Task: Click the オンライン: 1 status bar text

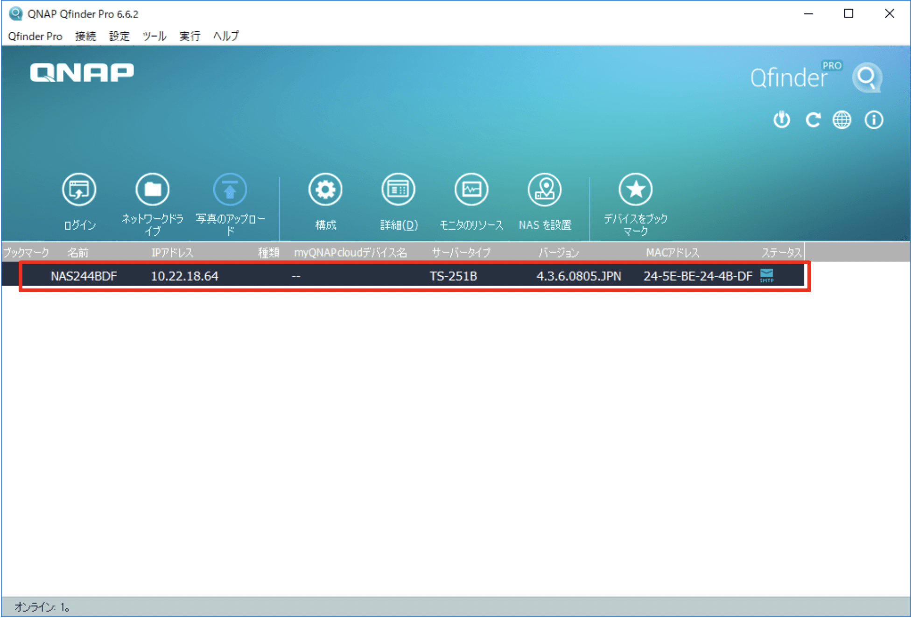Action: (42, 607)
